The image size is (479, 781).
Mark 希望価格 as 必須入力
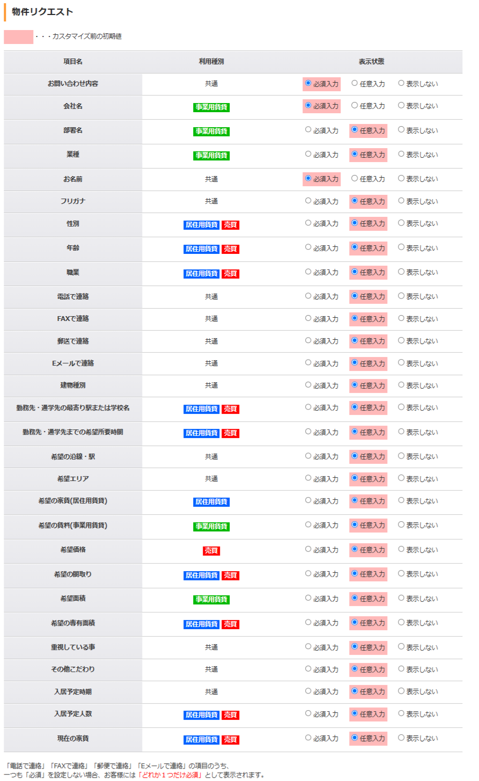[x=308, y=549]
